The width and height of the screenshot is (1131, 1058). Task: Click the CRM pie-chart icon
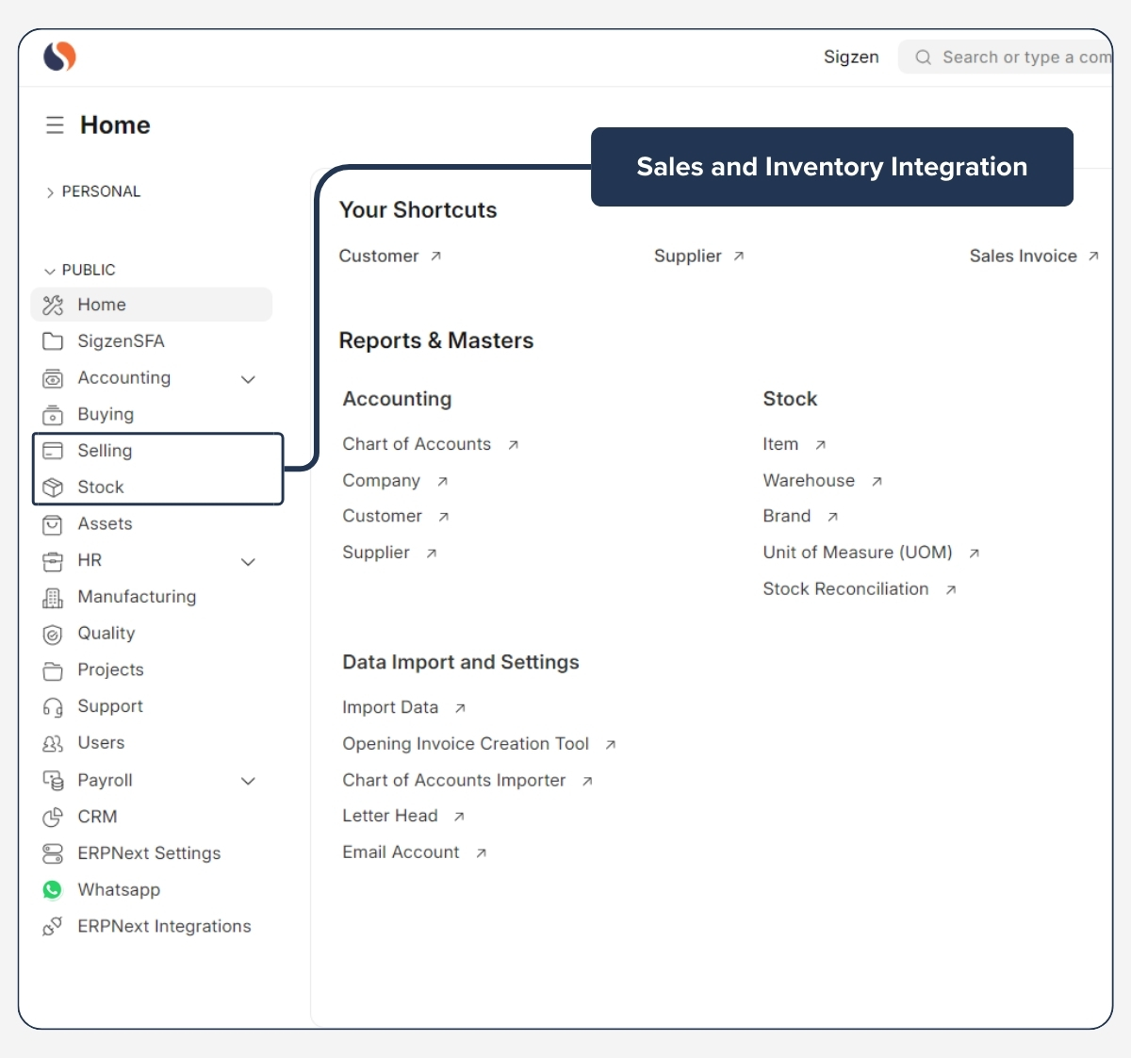click(x=53, y=817)
